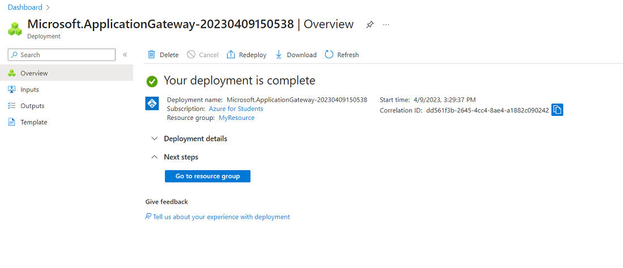Collapse the sidebar with the double chevron
623x268 pixels.
click(125, 55)
